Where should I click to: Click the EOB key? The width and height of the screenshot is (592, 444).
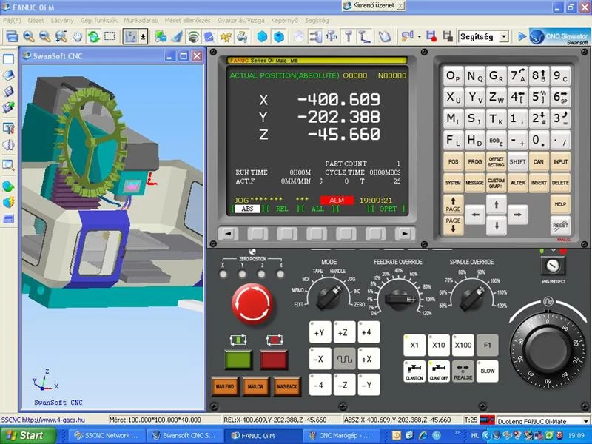tap(496, 141)
